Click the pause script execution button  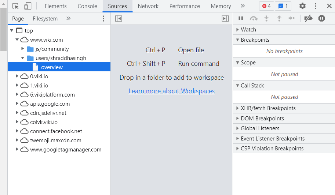pyautogui.click(x=241, y=18)
